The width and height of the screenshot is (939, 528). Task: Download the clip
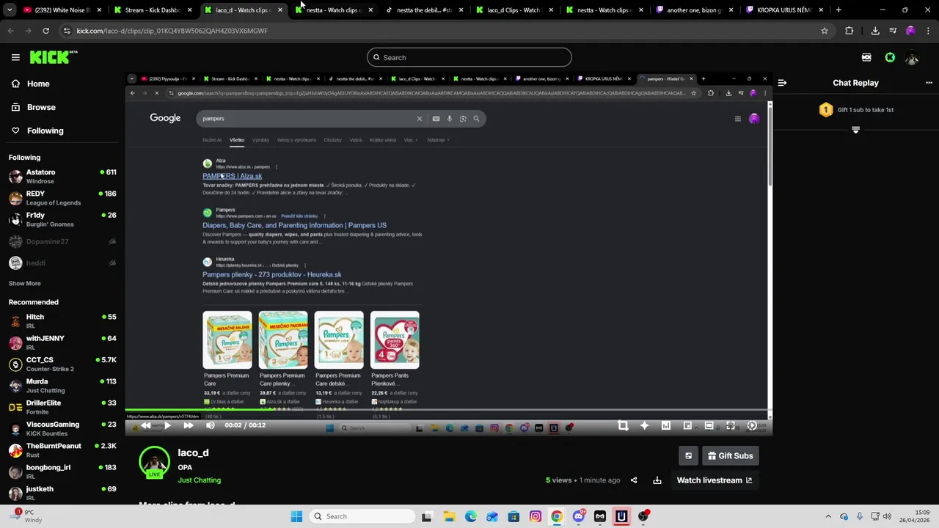coord(657,480)
